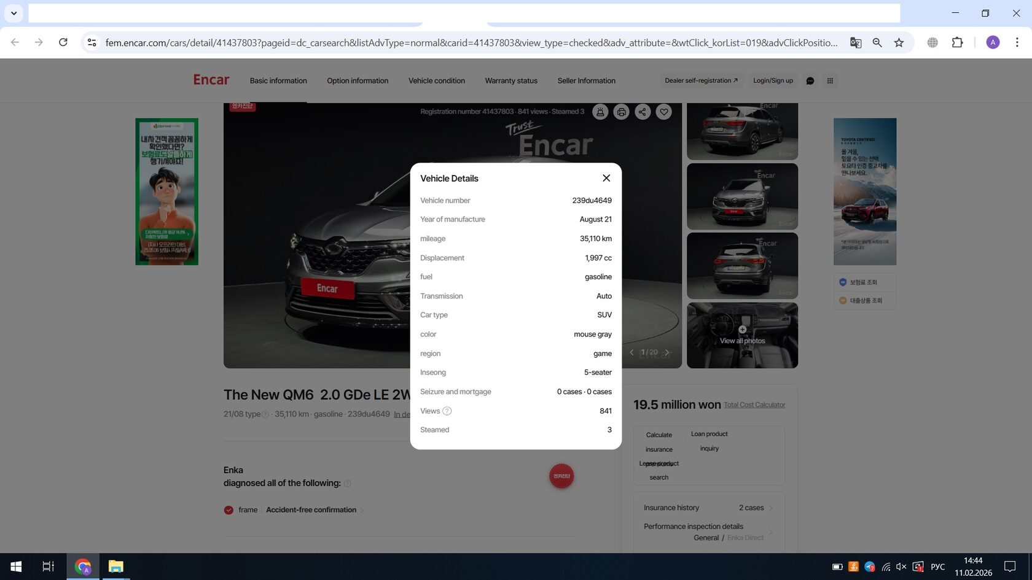
Task: Click the mileage value 35,110 km
Action: [596, 239]
